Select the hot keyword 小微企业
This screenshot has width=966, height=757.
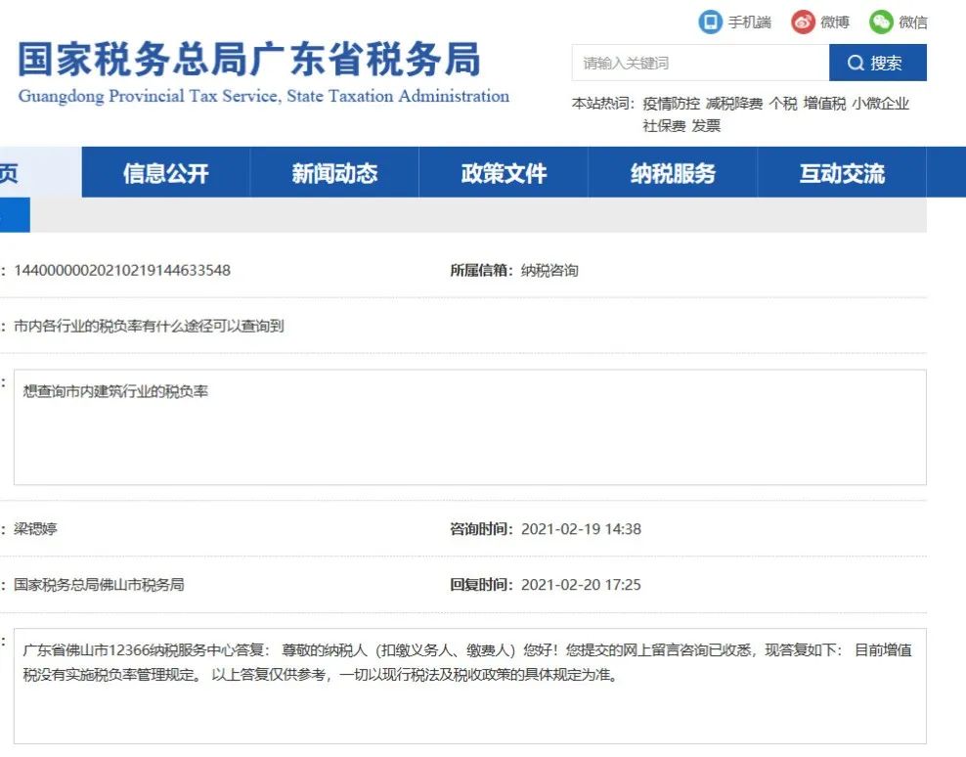tap(881, 104)
